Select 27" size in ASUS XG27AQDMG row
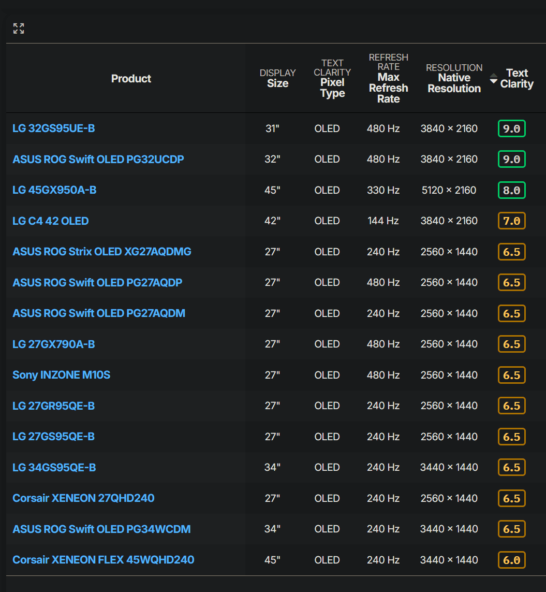 pyautogui.click(x=272, y=251)
